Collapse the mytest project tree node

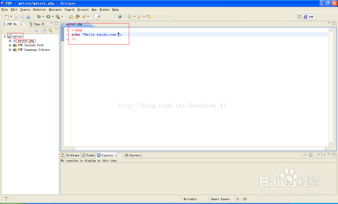5,36
